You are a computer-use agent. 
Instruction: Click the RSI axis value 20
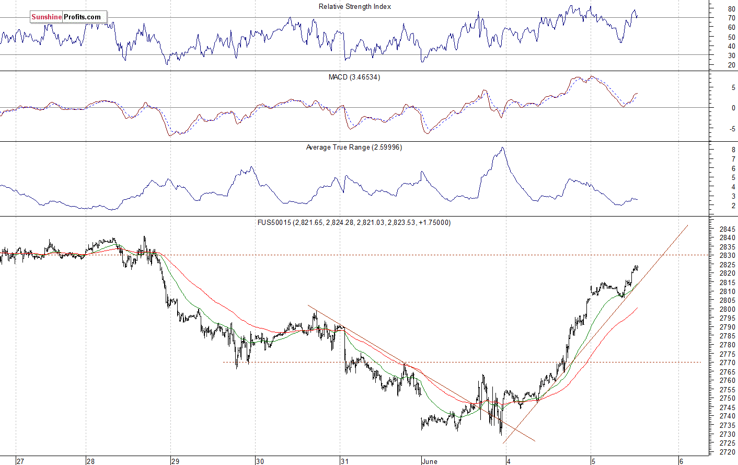pyautogui.click(x=731, y=65)
